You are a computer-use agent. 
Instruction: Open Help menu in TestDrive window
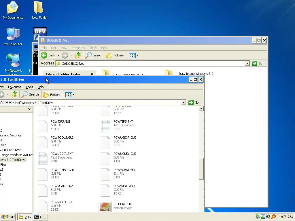(40, 87)
